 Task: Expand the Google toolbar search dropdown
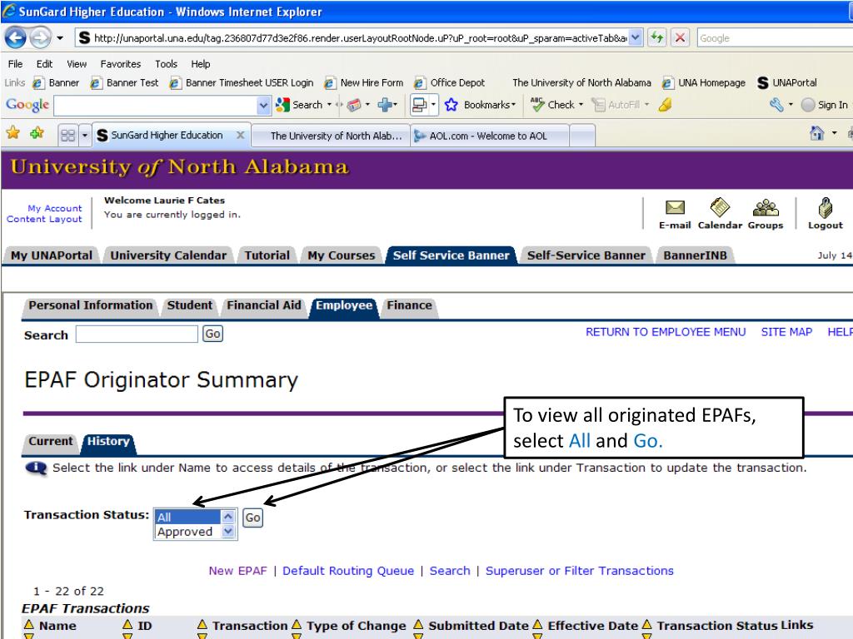click(264, 106)
